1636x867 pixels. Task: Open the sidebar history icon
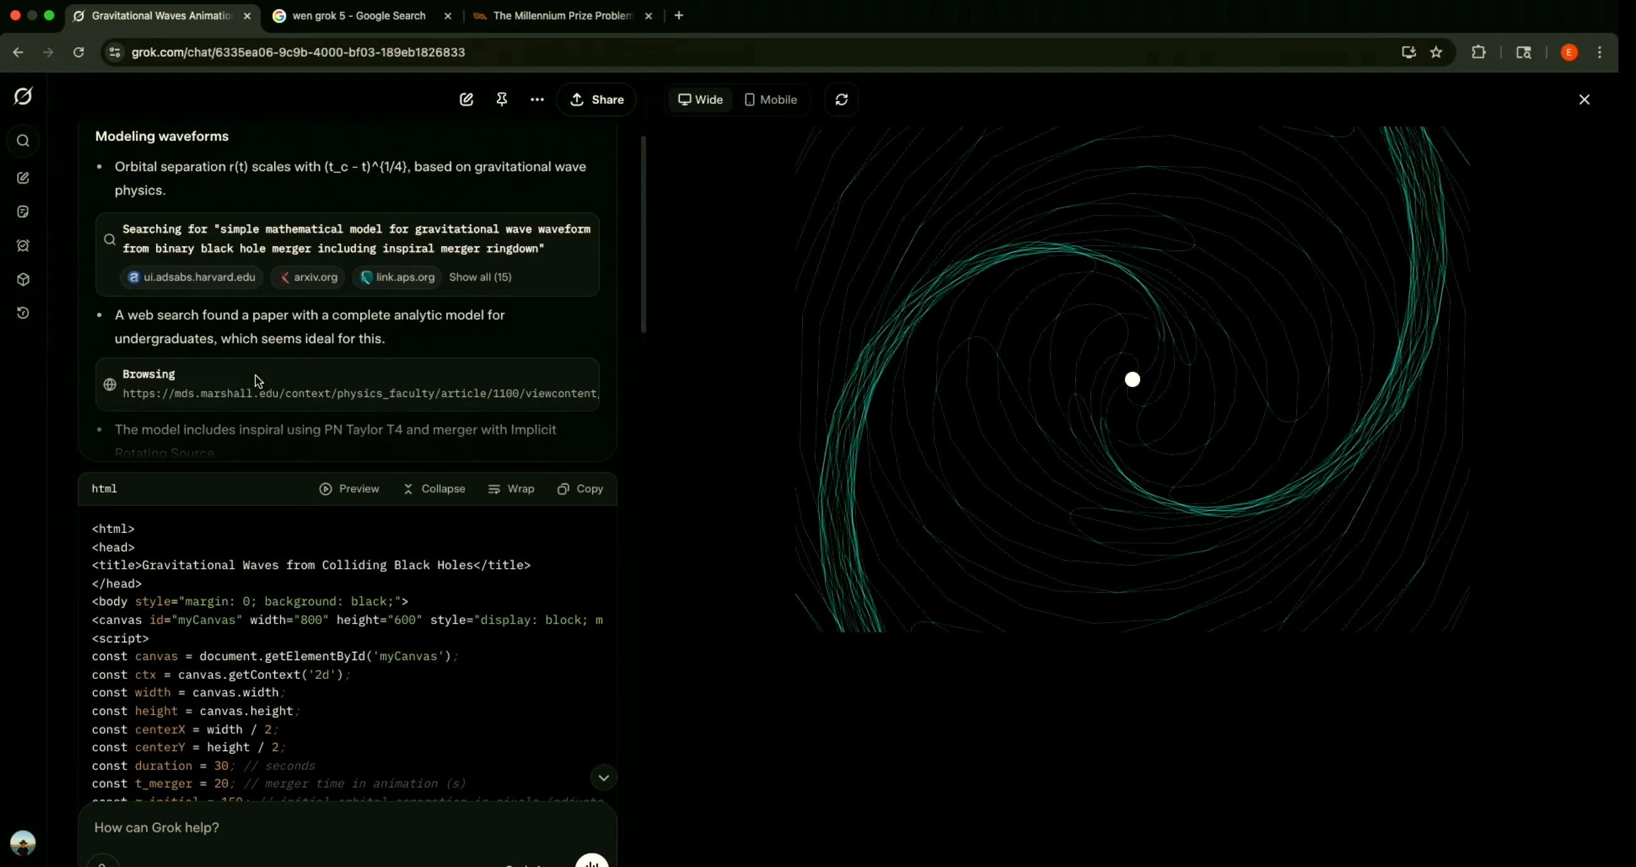[x=23, y=313]
